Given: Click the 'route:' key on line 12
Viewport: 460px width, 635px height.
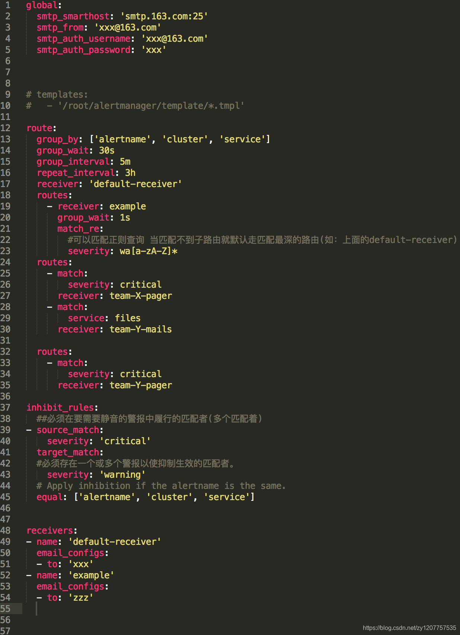Looking at the screenshot, I should pyautogui.click(x=41, y=128).
